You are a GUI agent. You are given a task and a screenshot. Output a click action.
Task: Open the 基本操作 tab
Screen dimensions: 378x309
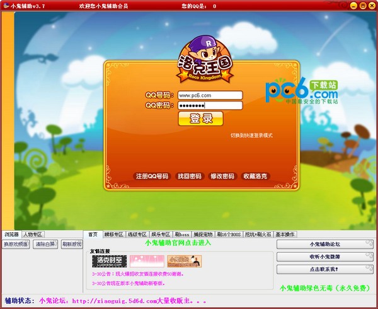285,235
